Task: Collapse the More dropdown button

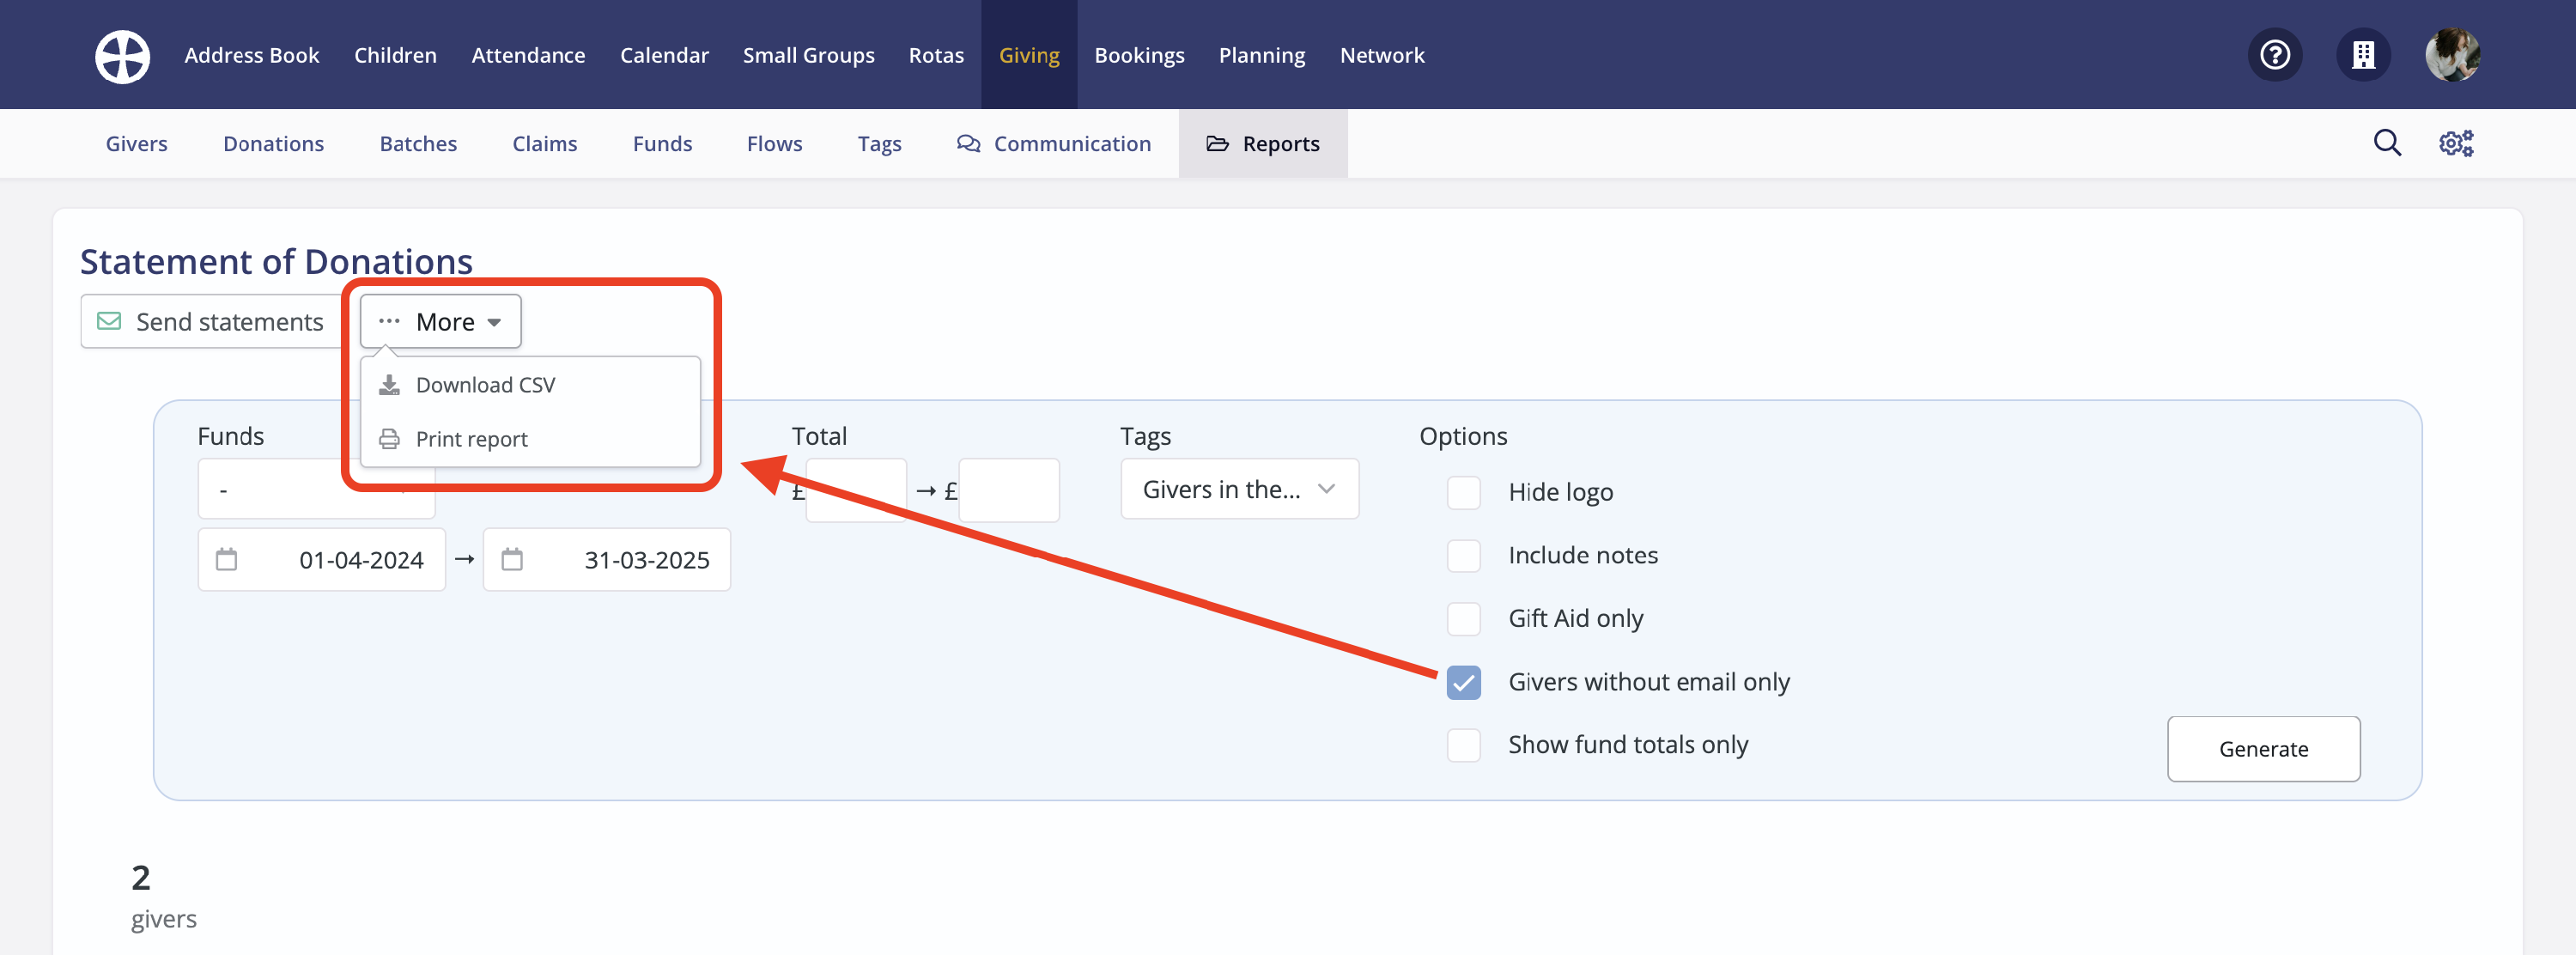Action: 441,322
